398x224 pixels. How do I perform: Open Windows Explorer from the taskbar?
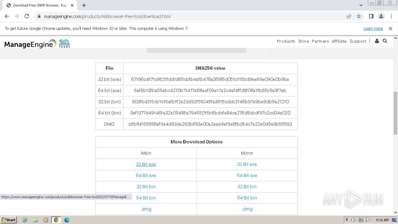pyautogui.click(x=35, y=220)
